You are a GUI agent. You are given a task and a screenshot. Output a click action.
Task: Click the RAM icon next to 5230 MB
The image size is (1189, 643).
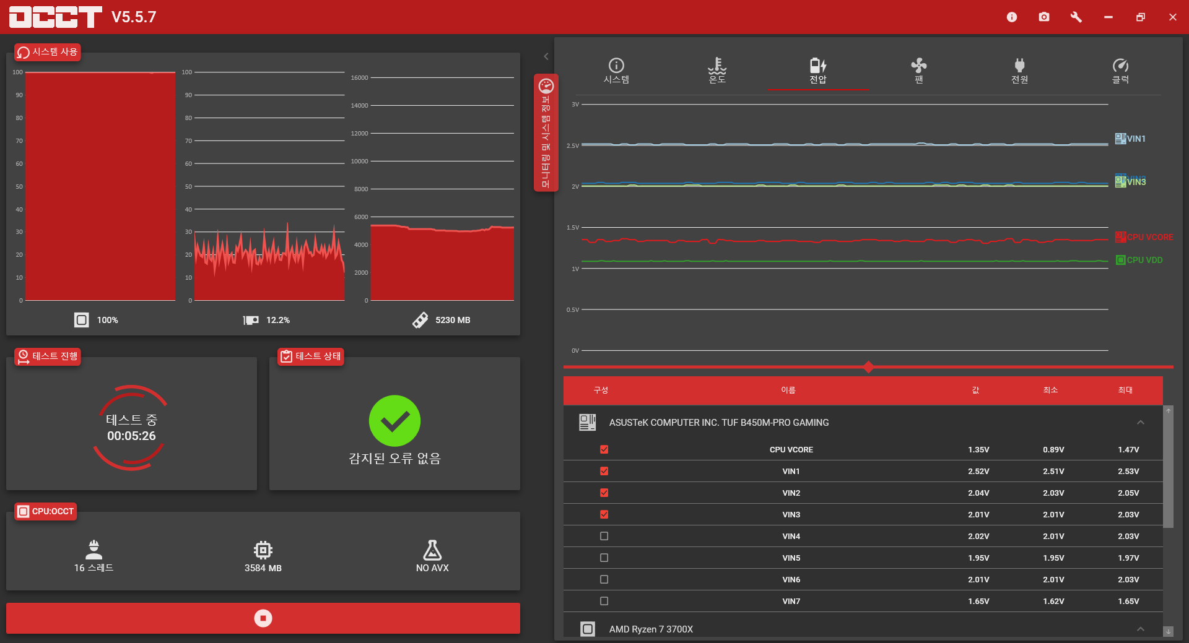pos(420,320)
